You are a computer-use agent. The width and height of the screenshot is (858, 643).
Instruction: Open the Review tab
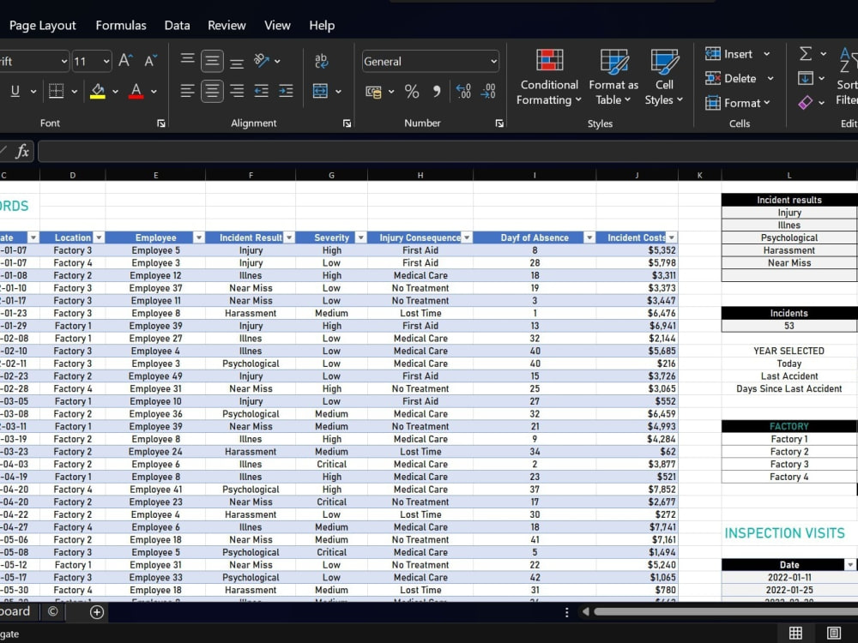coord(227,26)
